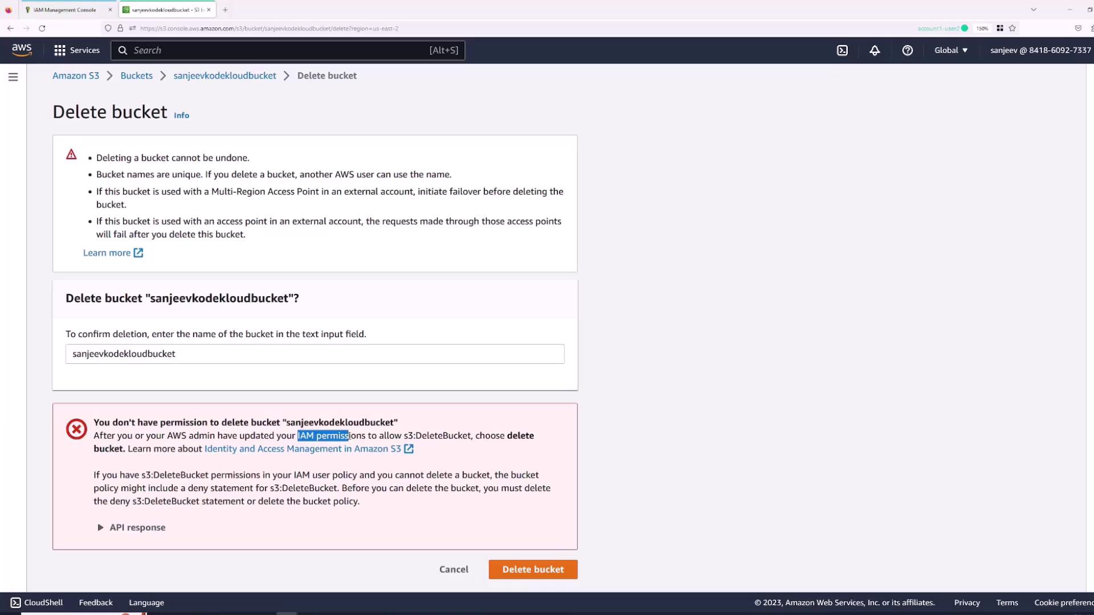Click the account1-user2 container indicator
The height and width of the screenshot is (615, 1094).
(x=942, y=28)
